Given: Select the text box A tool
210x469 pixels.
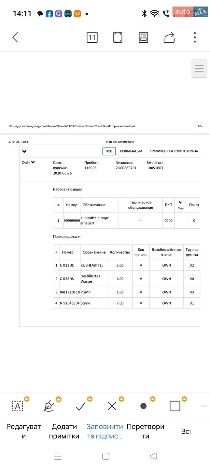Looking at the screenshot, I should (18, 406).
